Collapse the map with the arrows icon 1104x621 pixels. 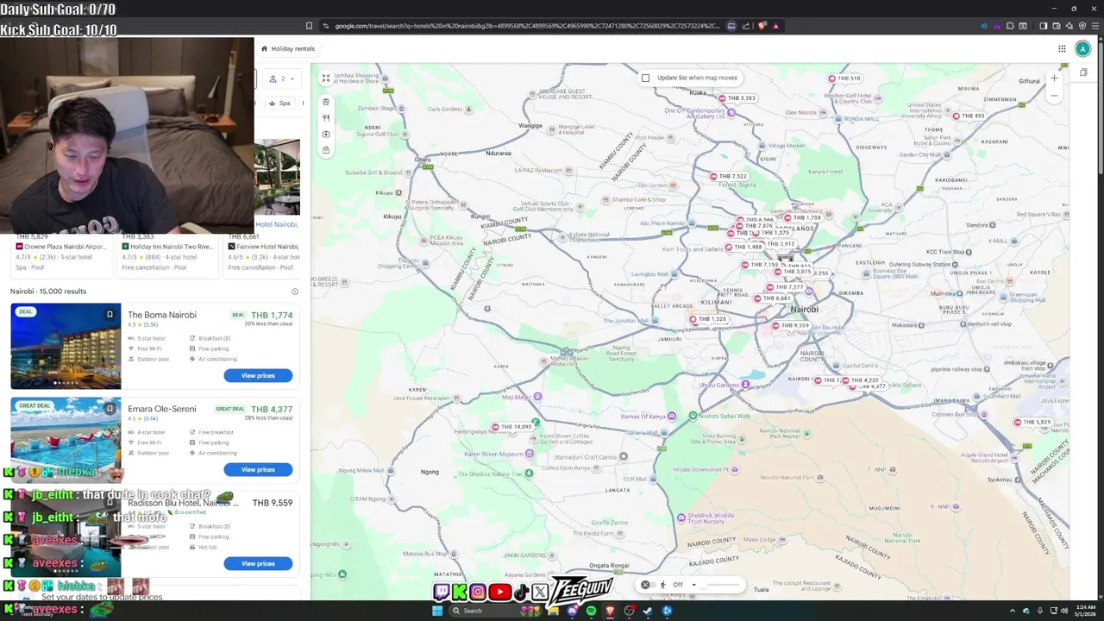[325, 78]
